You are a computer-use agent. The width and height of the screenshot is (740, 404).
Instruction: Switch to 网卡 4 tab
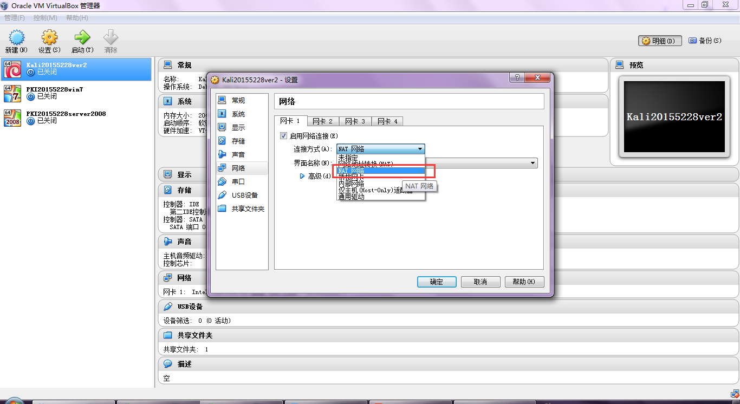(x=388, y=121)
